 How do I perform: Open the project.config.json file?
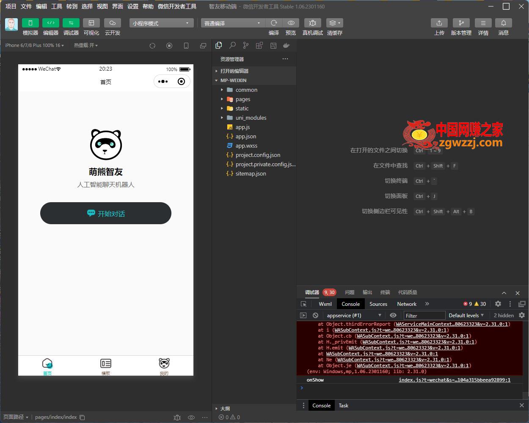pos(254,155)
